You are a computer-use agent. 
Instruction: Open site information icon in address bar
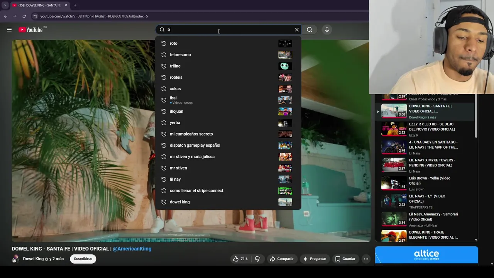pos(35,16)
